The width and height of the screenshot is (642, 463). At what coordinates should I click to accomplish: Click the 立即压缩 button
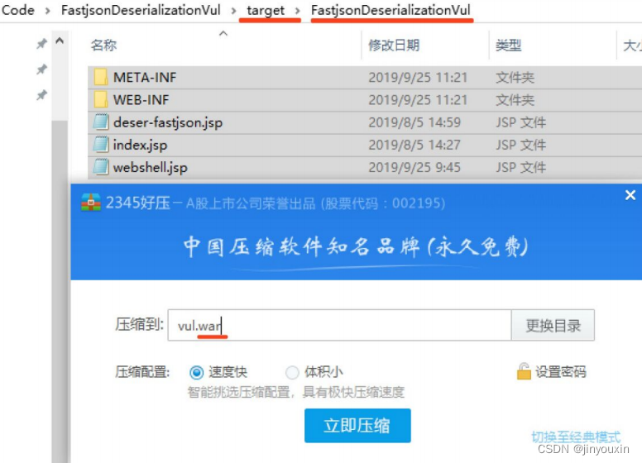[x=357, y=425]
